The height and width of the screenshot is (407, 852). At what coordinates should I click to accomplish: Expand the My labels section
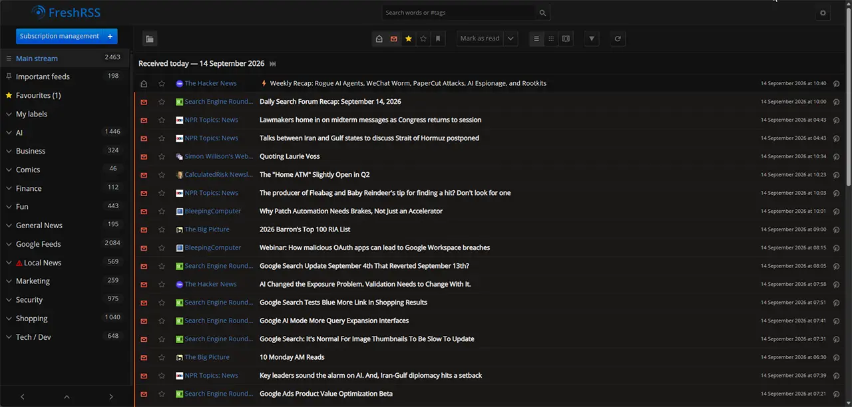pyautogui.click(x=9, y=114)
